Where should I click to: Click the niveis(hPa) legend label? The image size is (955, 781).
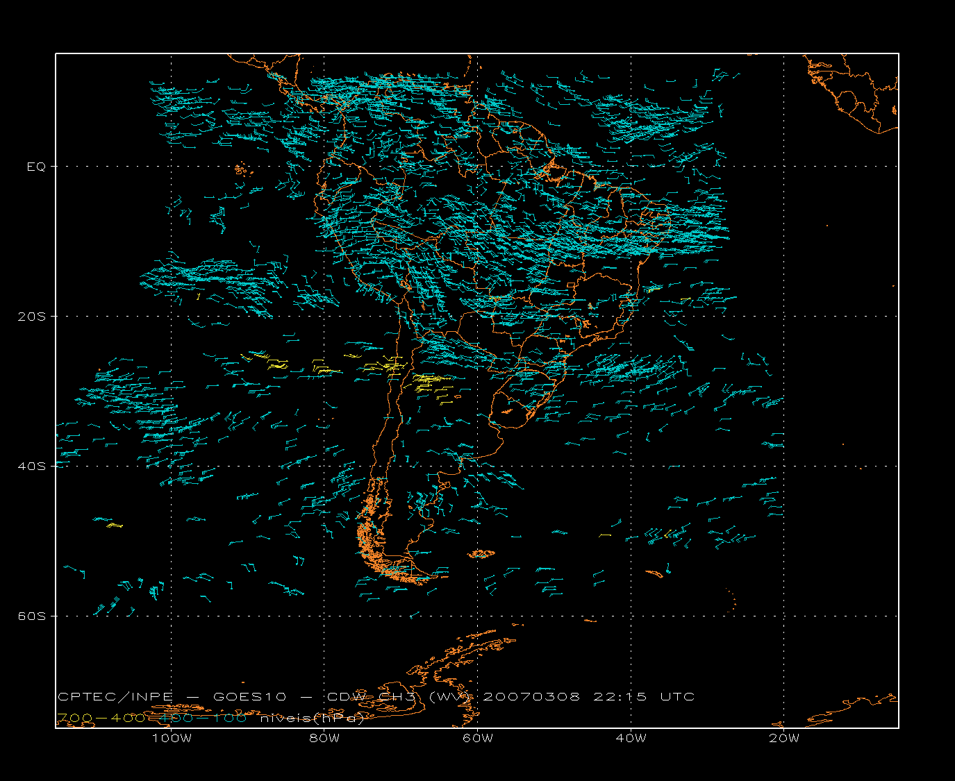coord(312,718)
